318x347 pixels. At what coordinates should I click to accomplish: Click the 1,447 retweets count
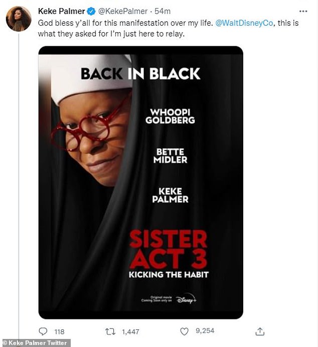click(x=130, y=331)
